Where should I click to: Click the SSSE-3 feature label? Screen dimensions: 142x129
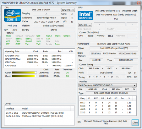[x=67, y=36]
